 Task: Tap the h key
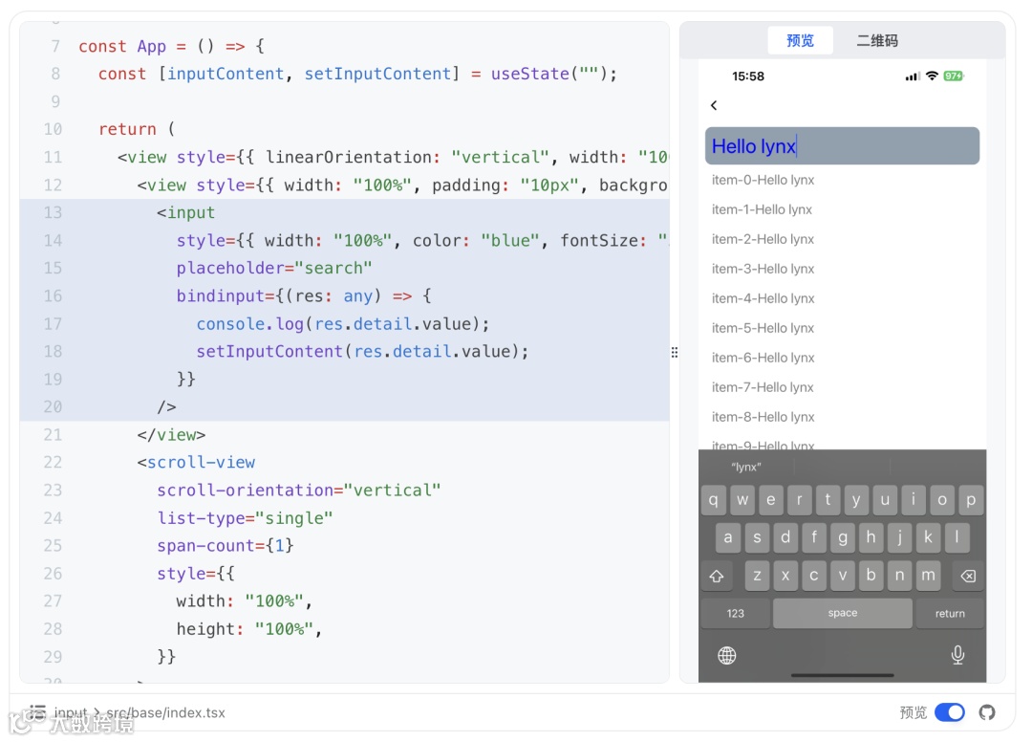871,537
